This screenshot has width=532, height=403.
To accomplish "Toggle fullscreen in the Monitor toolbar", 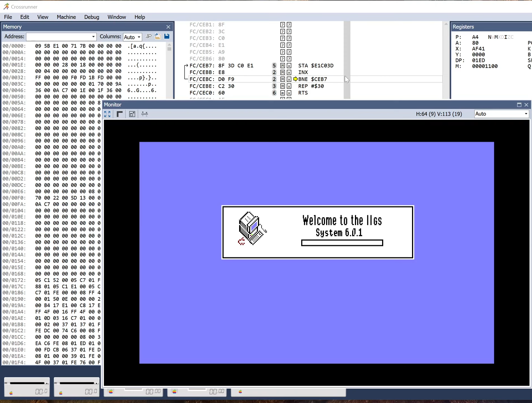I will [x=107, y=114].
